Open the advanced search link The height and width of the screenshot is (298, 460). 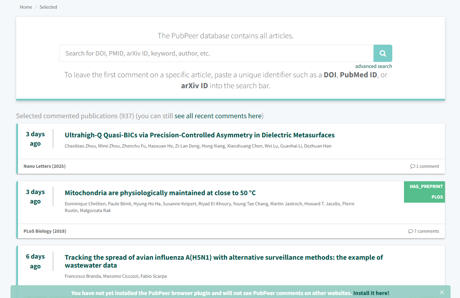click(x=373, y=66)
